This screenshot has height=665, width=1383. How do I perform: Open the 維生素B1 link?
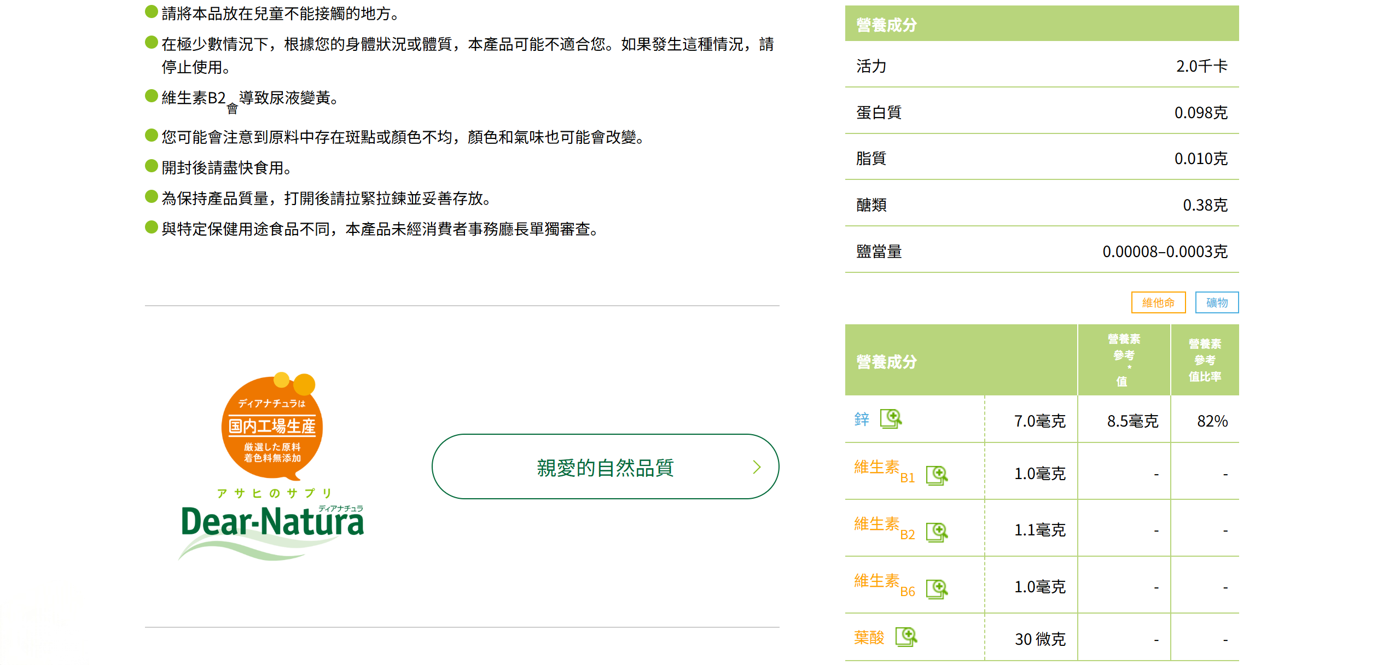click(884, 470)
